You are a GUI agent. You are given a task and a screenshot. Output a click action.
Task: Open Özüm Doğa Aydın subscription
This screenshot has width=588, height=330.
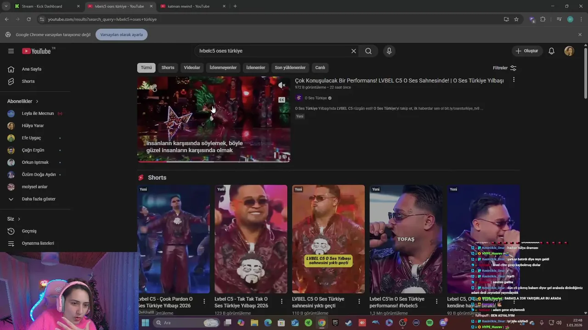pyautogui.click(x=39, y=175)
